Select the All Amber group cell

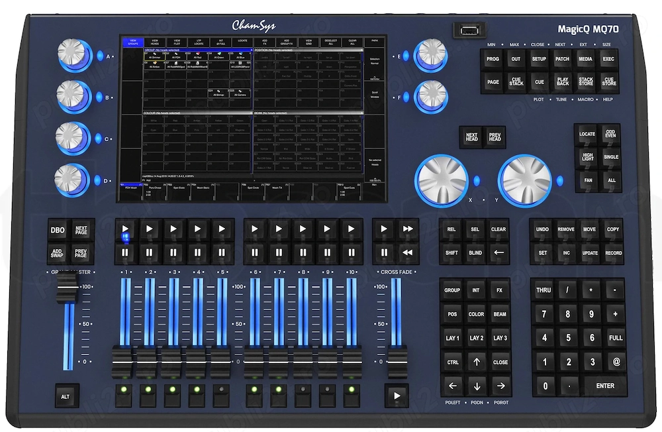[x=154, y=65]
